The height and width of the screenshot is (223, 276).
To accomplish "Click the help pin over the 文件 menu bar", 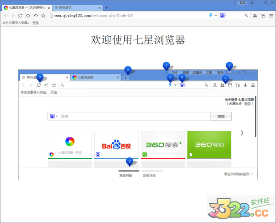I will point(166,66).
